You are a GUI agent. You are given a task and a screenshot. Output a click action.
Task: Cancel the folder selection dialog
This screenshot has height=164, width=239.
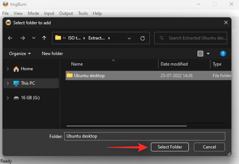tap(209, 147)
